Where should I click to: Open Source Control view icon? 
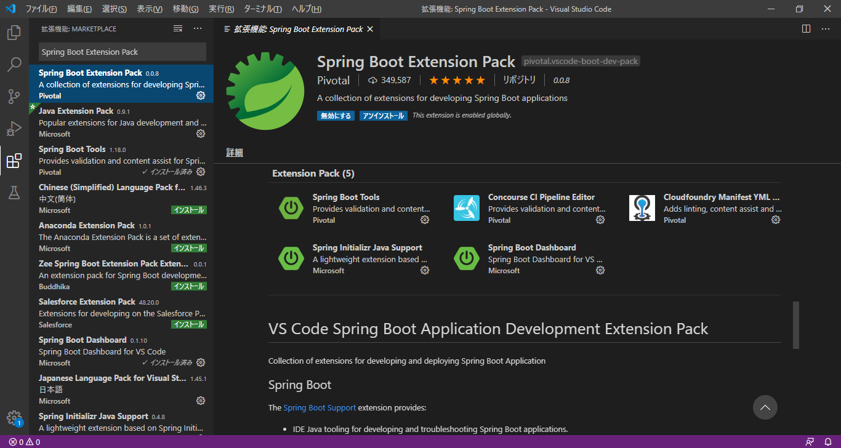click(14, 97)
